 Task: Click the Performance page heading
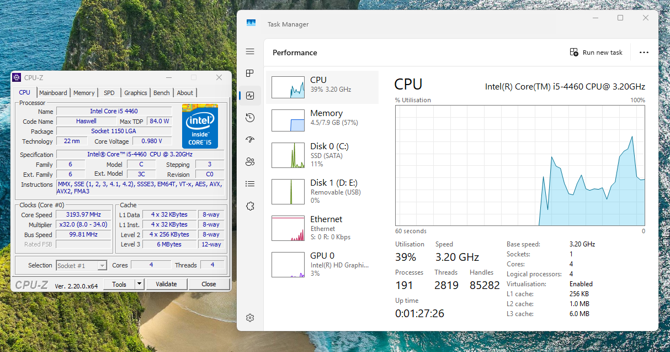point(295,52)
